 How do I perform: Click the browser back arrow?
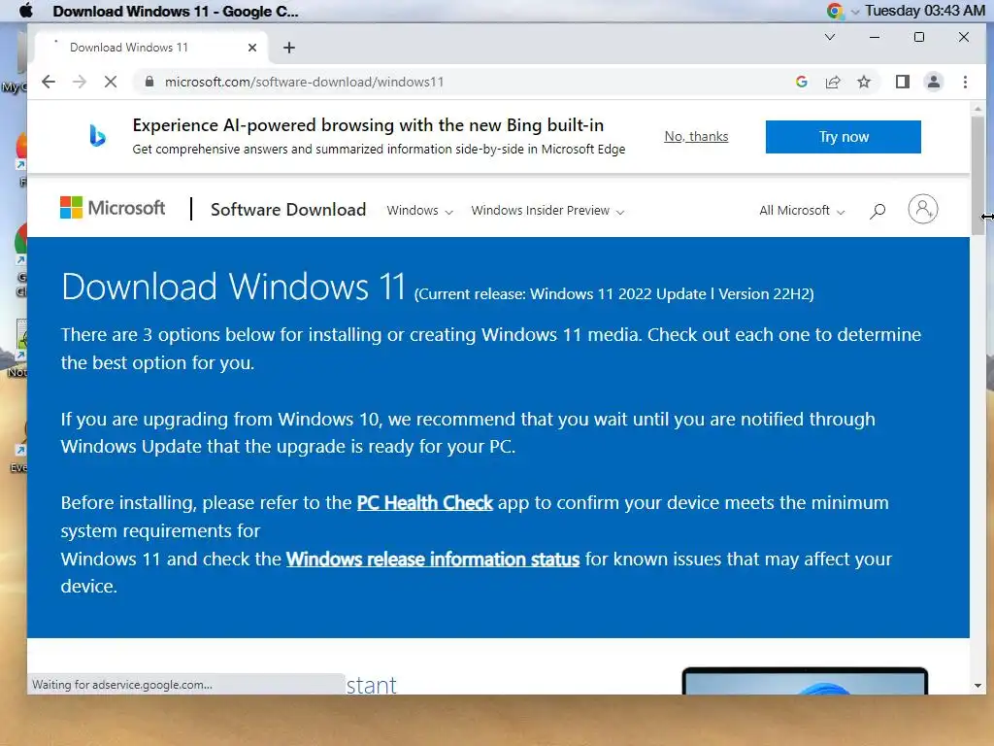click(49, 82)
